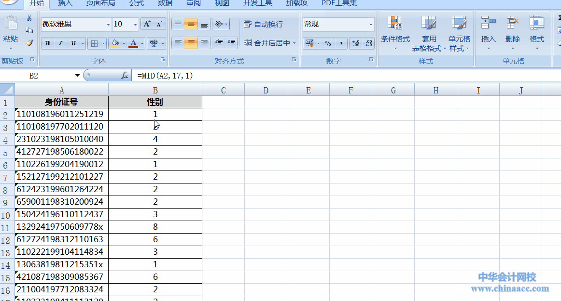
Task: Toggle 自动换行 wrap text
Action: tap(264, 24)
